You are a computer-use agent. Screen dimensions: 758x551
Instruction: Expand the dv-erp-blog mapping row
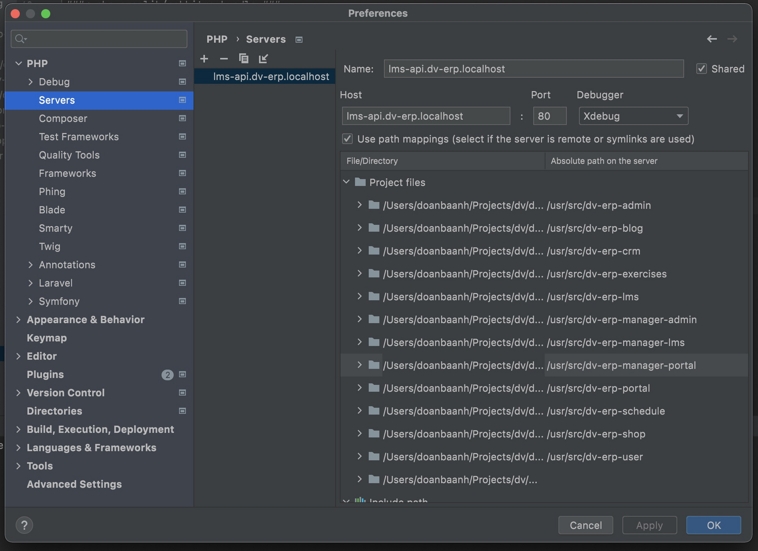pos(359,228)
